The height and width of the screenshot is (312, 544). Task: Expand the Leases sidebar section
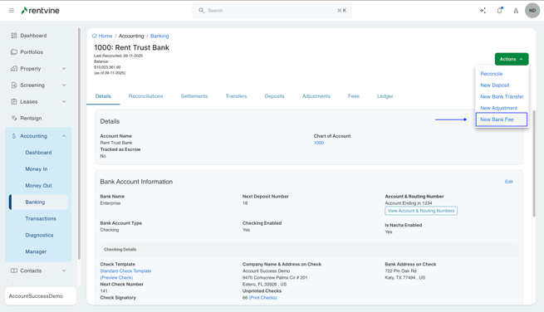64,101
